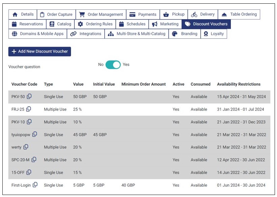Click the 45 GBP initial value cell

tap(100, 135)
